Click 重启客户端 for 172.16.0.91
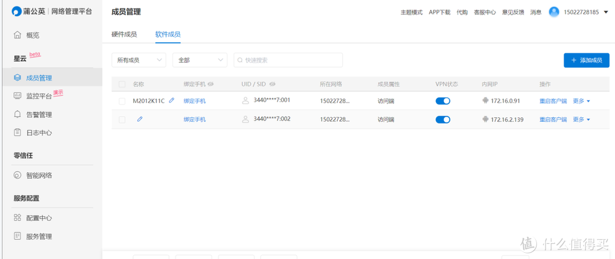 tap(553, 101)
